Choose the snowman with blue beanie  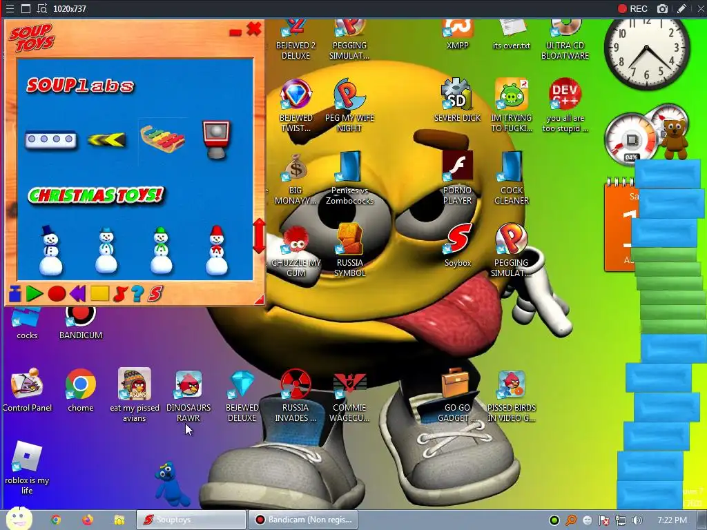[106, 250]
